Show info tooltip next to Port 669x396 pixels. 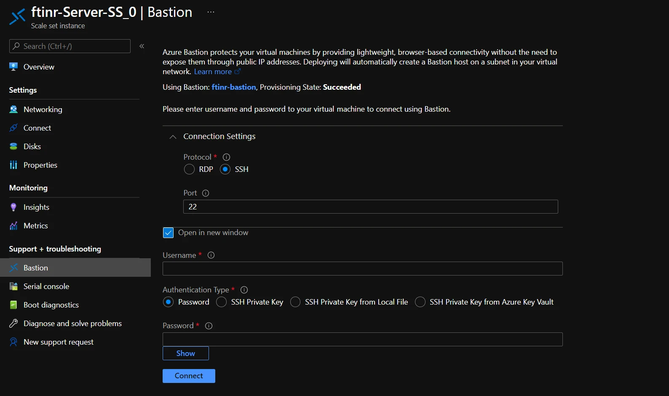206,193
